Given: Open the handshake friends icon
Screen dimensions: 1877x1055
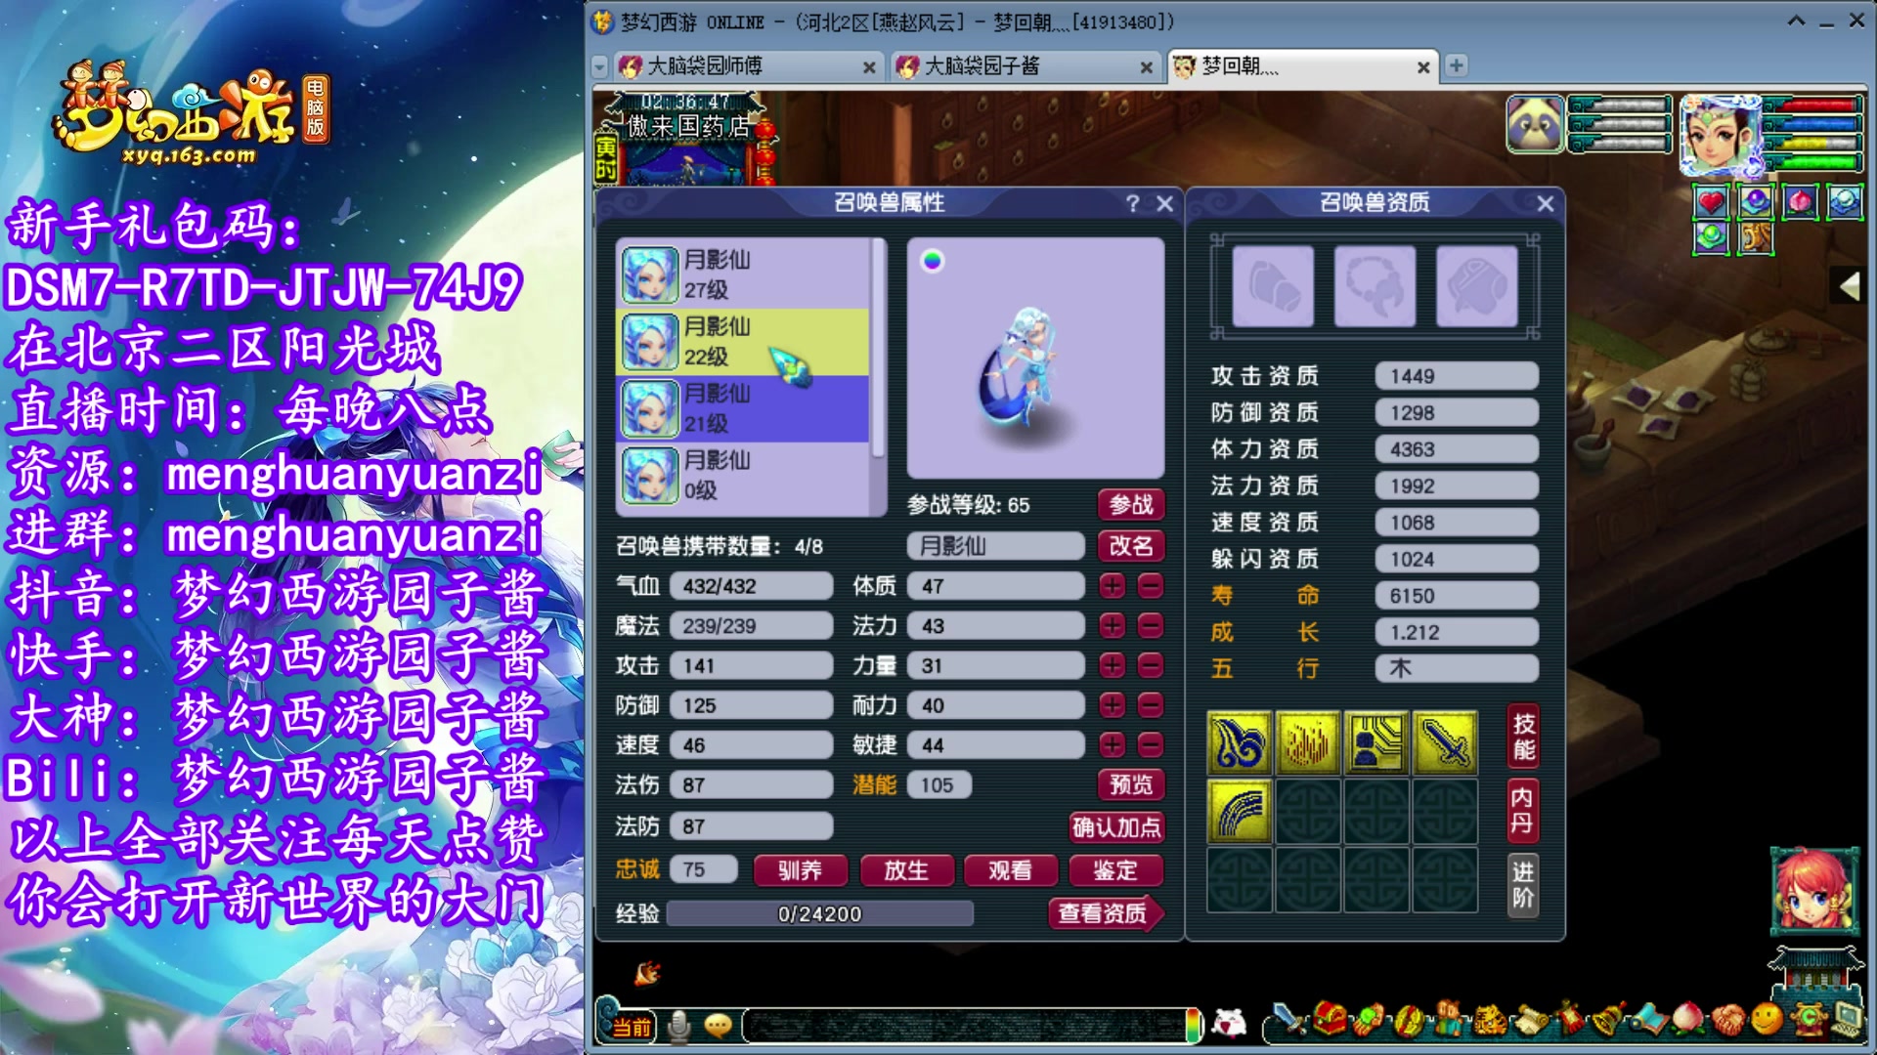Looking at the screenshot, I should pyautogui.click(x=1728, y=1022).
